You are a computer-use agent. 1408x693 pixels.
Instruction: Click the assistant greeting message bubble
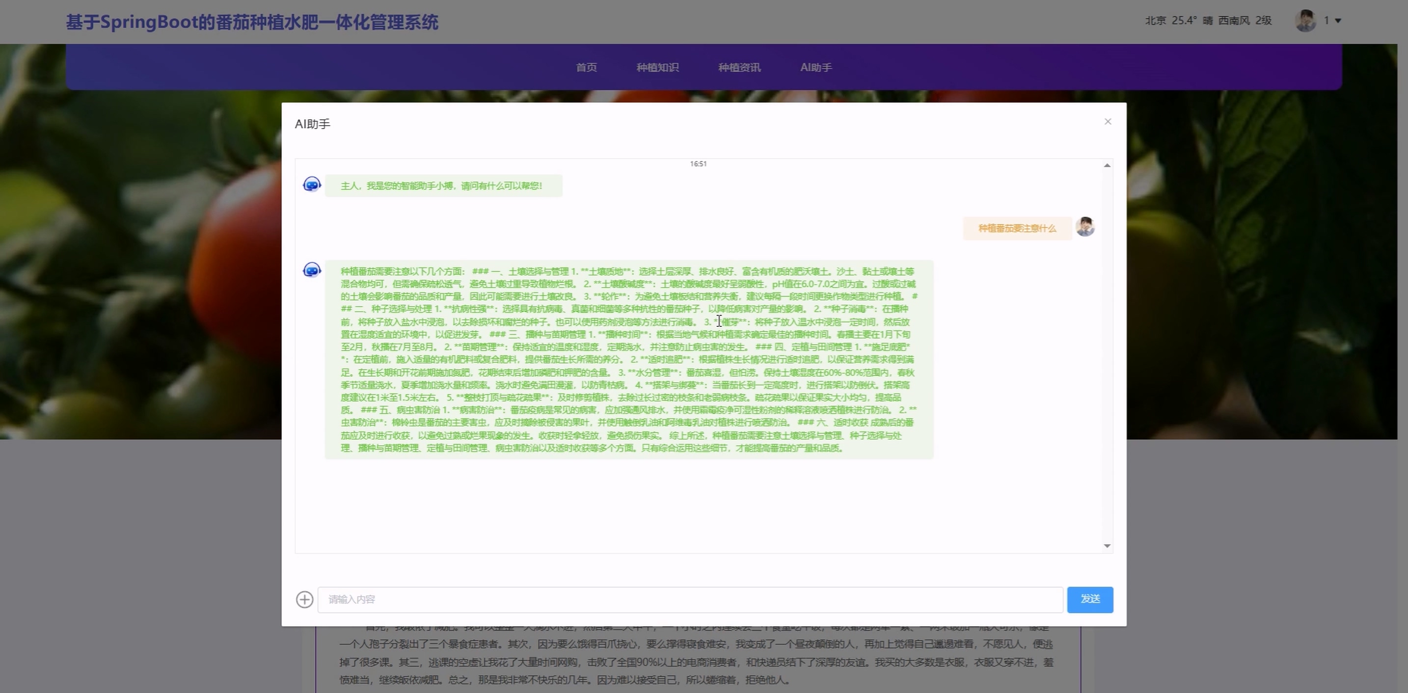443,186
